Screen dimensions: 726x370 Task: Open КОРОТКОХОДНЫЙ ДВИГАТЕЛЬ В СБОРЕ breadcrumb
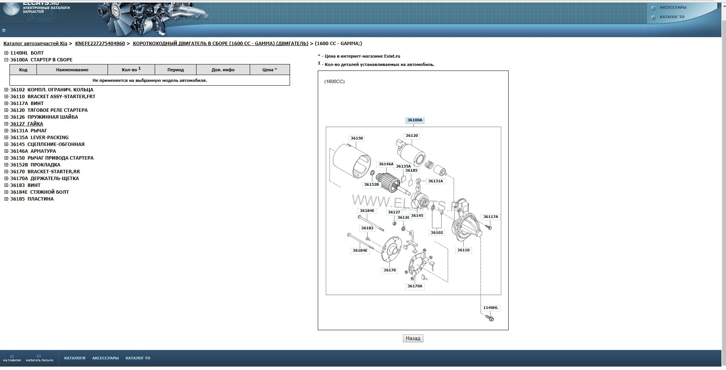220,44
